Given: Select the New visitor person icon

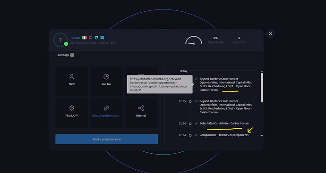Looking at the screenshot, I should 72,76.
